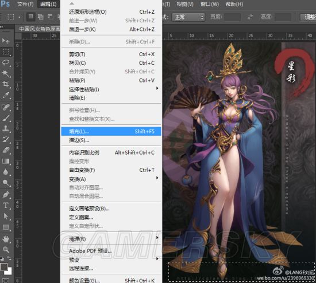Open 视图(V) menu
This screenshot has width=316, height=283.
point(185,4)
